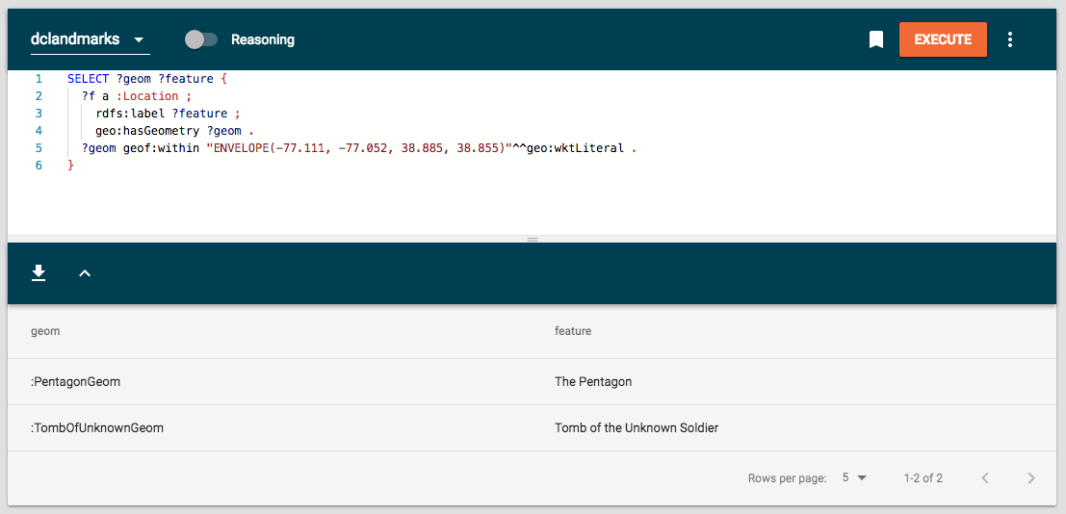This screenshot has width=1066, height=514.
Task: Download the query results
Action: pyautogui.click(x=39, y=273)
